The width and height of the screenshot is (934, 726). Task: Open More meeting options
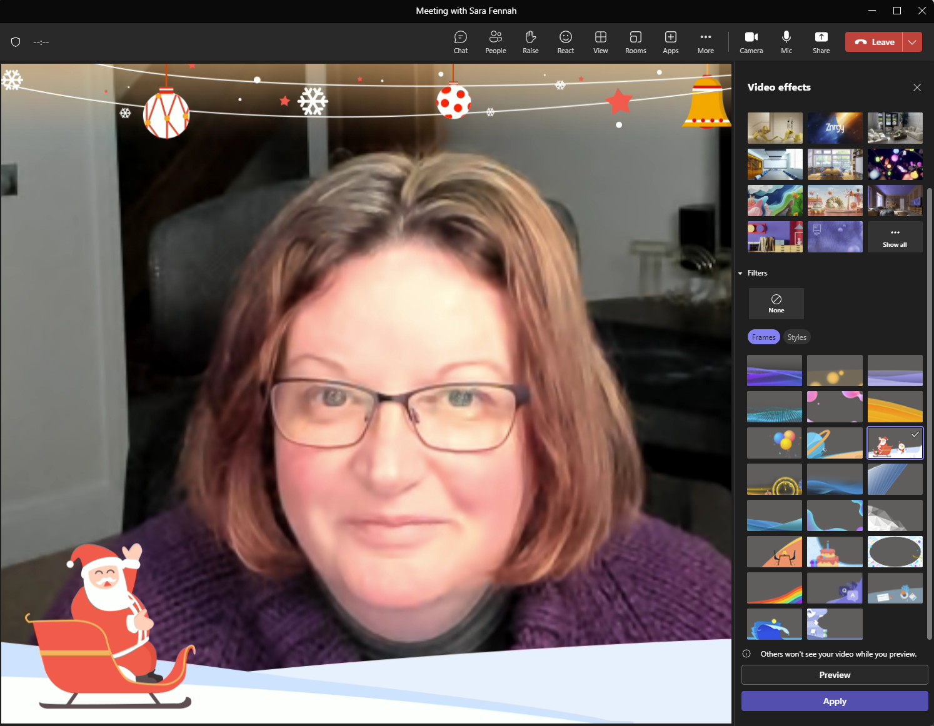(705, 42)
